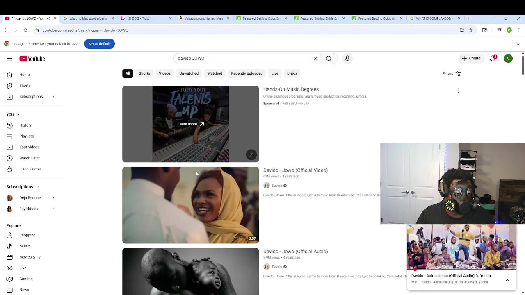This screenshot has height=295, width=525.
Task: Open the Fay Ndusia subscription channel
Action: (x=29, y=209)
